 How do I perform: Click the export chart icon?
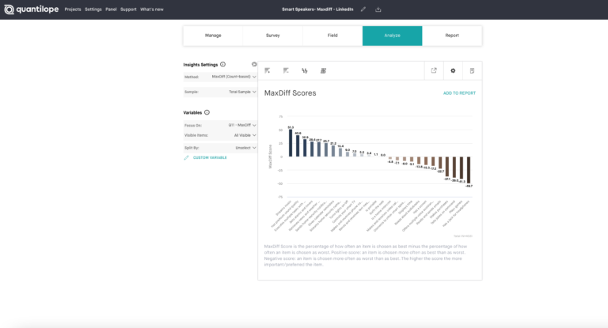click(x=433, y=71)
